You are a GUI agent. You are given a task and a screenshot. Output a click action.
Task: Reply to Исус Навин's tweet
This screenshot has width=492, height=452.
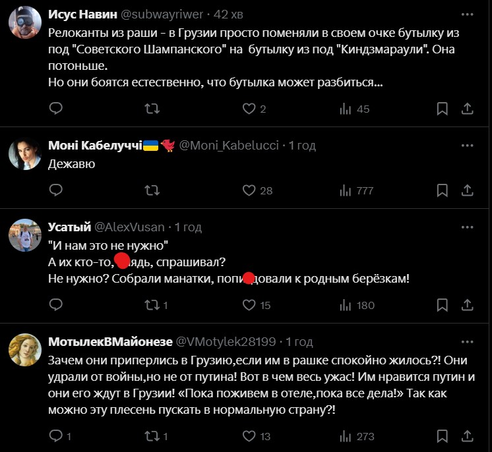pyautogui.click(x=56, y=109)
